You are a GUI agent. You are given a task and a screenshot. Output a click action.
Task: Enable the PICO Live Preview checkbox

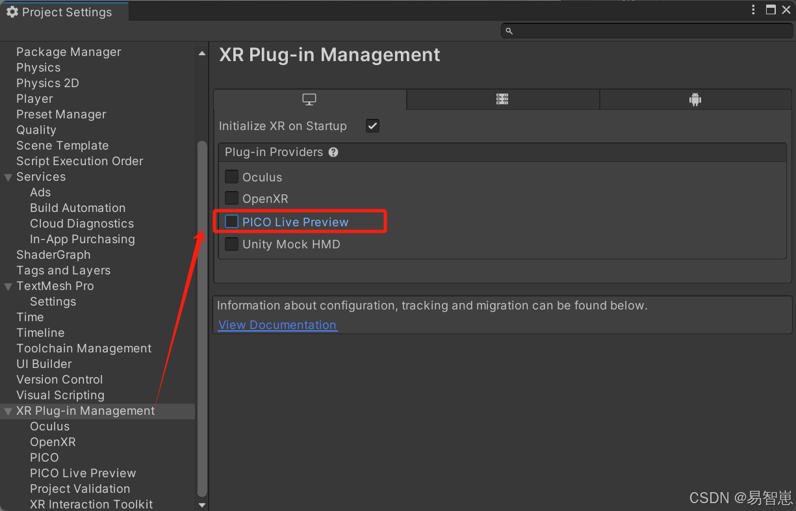click(232, 222)
